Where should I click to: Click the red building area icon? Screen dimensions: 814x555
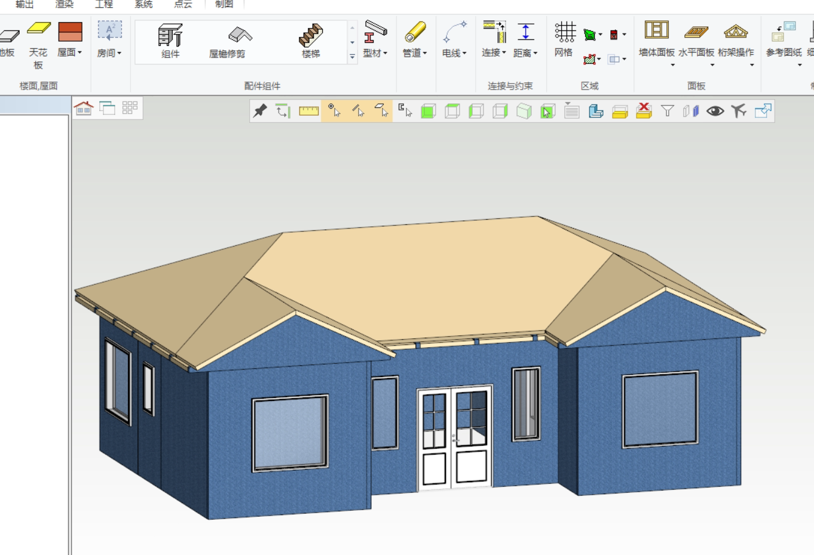(x=614, y=35)
